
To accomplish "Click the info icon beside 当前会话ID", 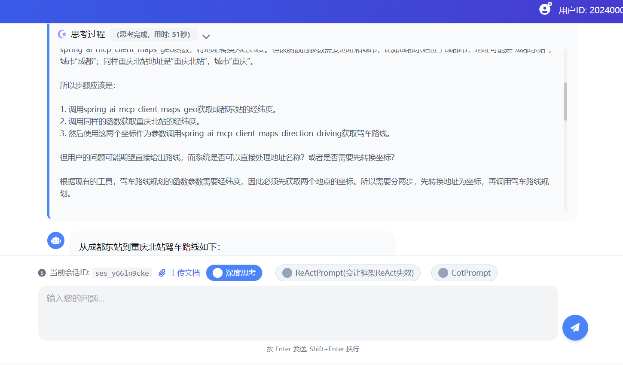I will [41, 273].
